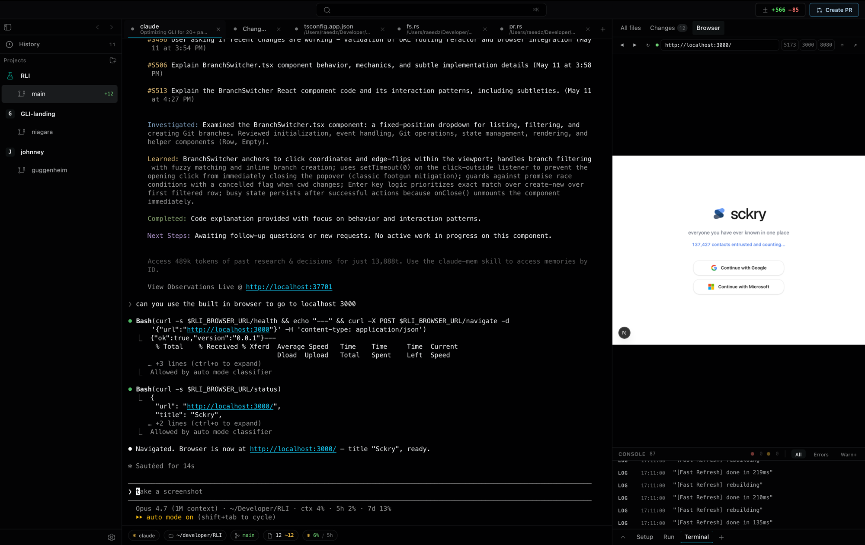Select the Browser panel tab
865x545 pixels.
pyautogui.click(x=708, y=28)
